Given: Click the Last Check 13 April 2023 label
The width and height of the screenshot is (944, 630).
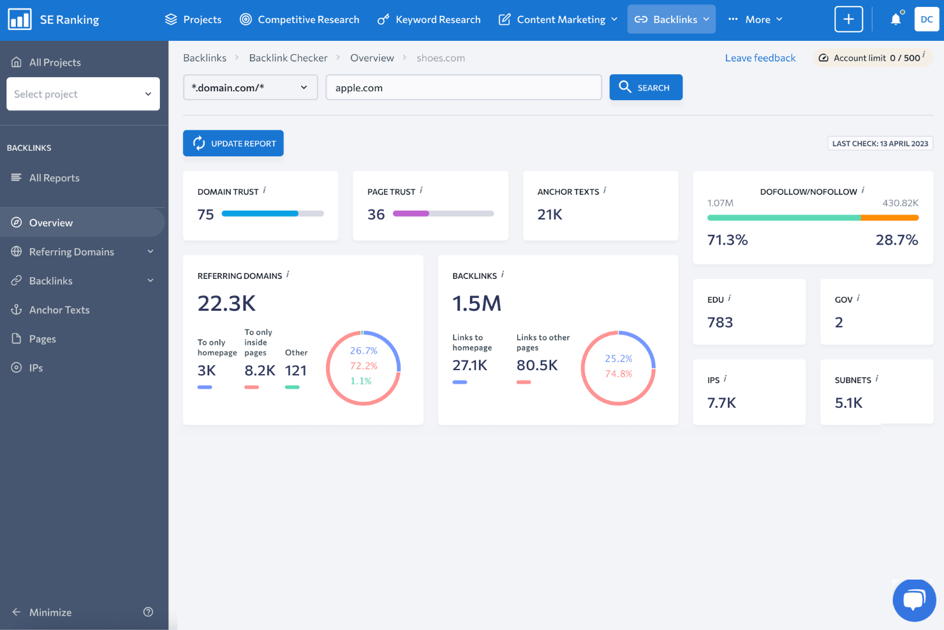Looking at the screenshot, I should (880, 144).
